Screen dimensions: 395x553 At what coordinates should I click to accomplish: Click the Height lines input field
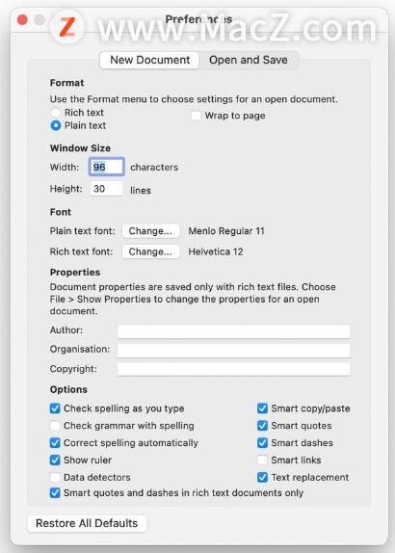tap(107, 189)
